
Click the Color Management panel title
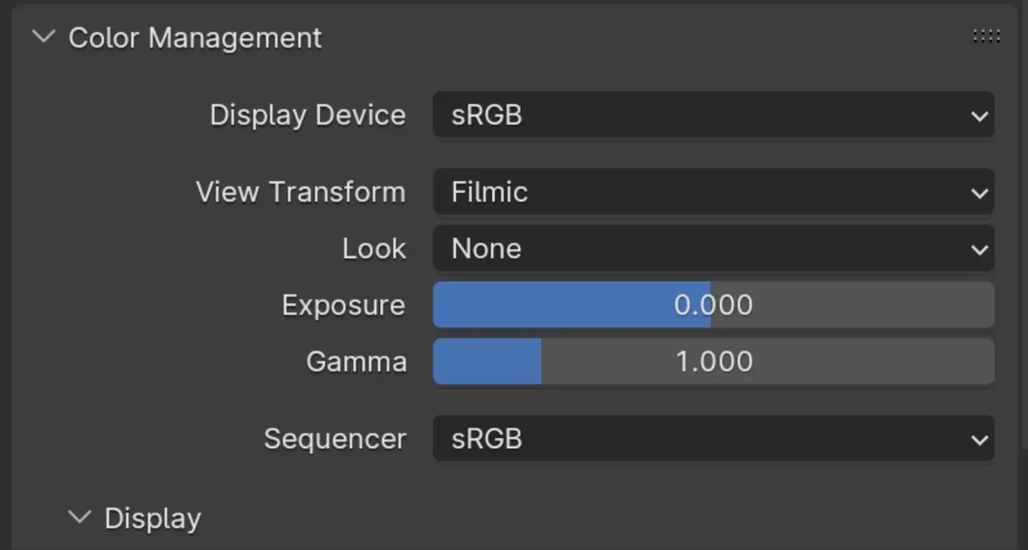[x=195, y=38]
